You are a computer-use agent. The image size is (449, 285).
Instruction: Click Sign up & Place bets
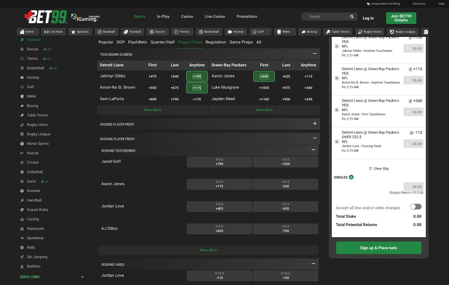pos(378,248)
